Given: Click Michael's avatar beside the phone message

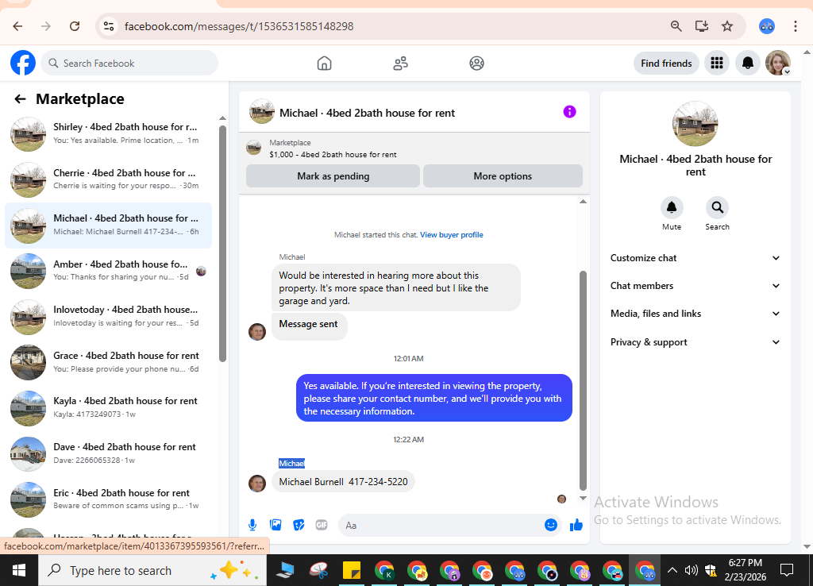Looking at the screenshot, I should (x=257, y=483).
